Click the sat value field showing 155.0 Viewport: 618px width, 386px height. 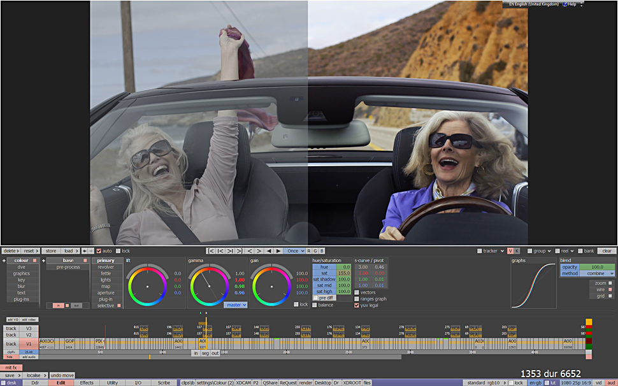pyautogui.click(x=343, y=273)
